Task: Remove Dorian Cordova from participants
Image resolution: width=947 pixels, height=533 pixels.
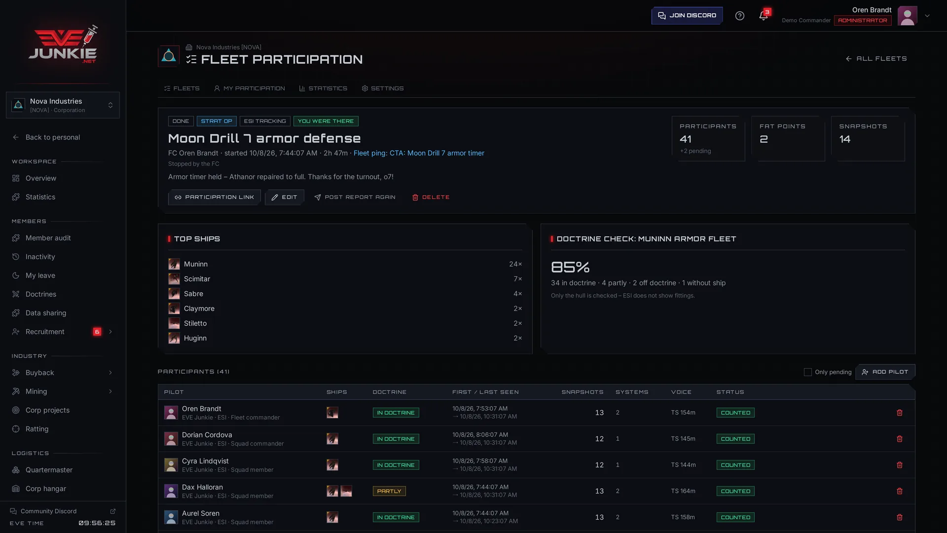Action: click(900, 439)
